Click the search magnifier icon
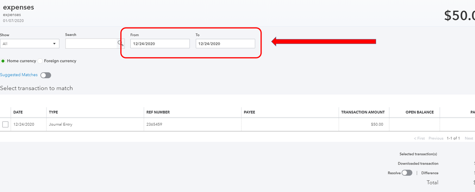 click(x=121, y=44)
